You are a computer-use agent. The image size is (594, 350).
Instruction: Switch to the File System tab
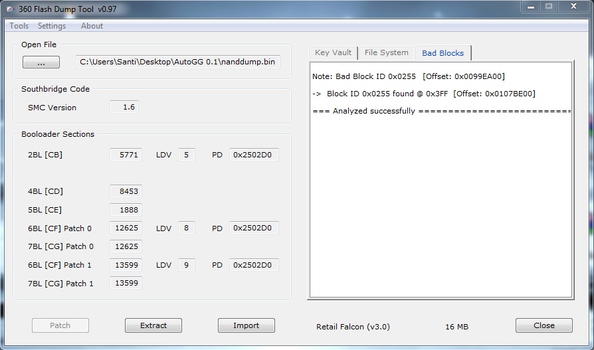(x=387, y=52)
